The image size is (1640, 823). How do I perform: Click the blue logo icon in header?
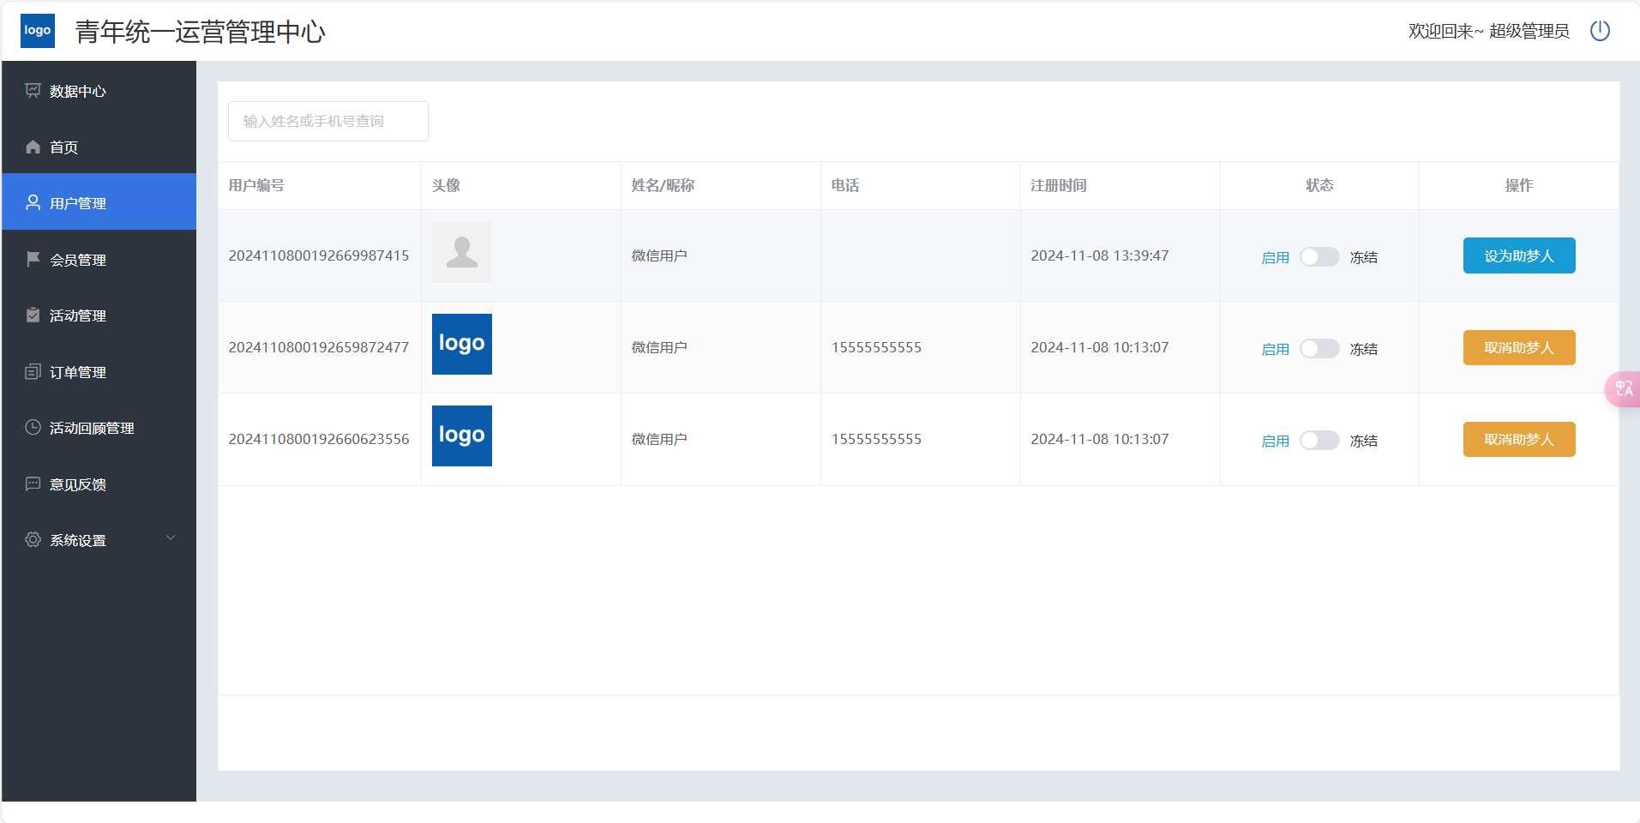(38, 31)
